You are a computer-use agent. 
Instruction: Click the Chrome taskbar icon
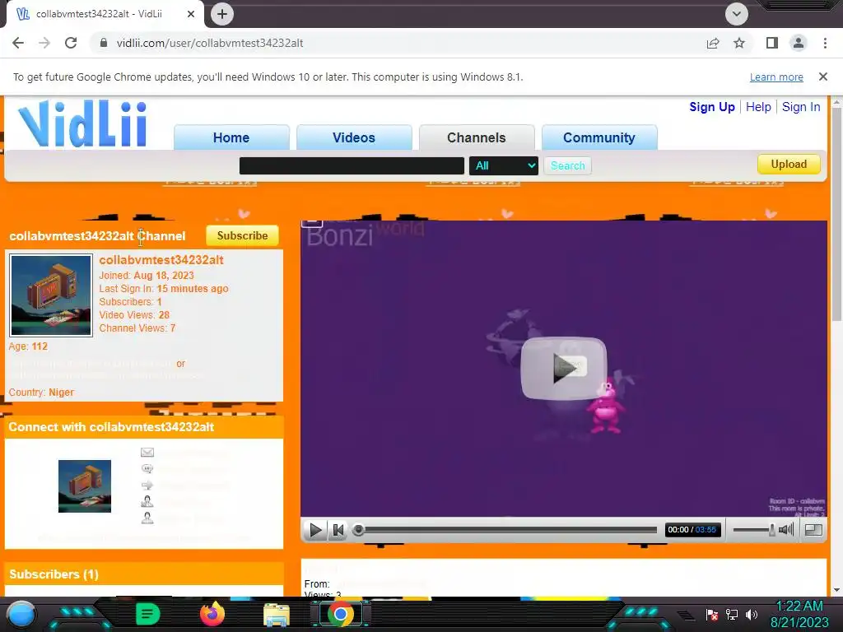pos(340,614)
